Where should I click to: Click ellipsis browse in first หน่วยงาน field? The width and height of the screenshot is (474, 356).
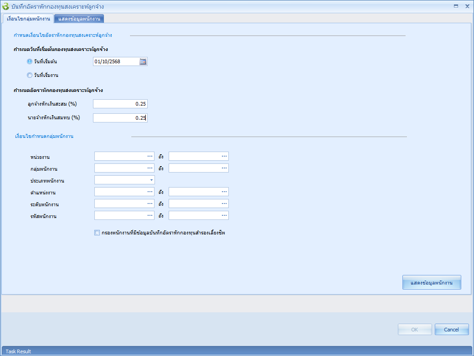coord(150,156)
